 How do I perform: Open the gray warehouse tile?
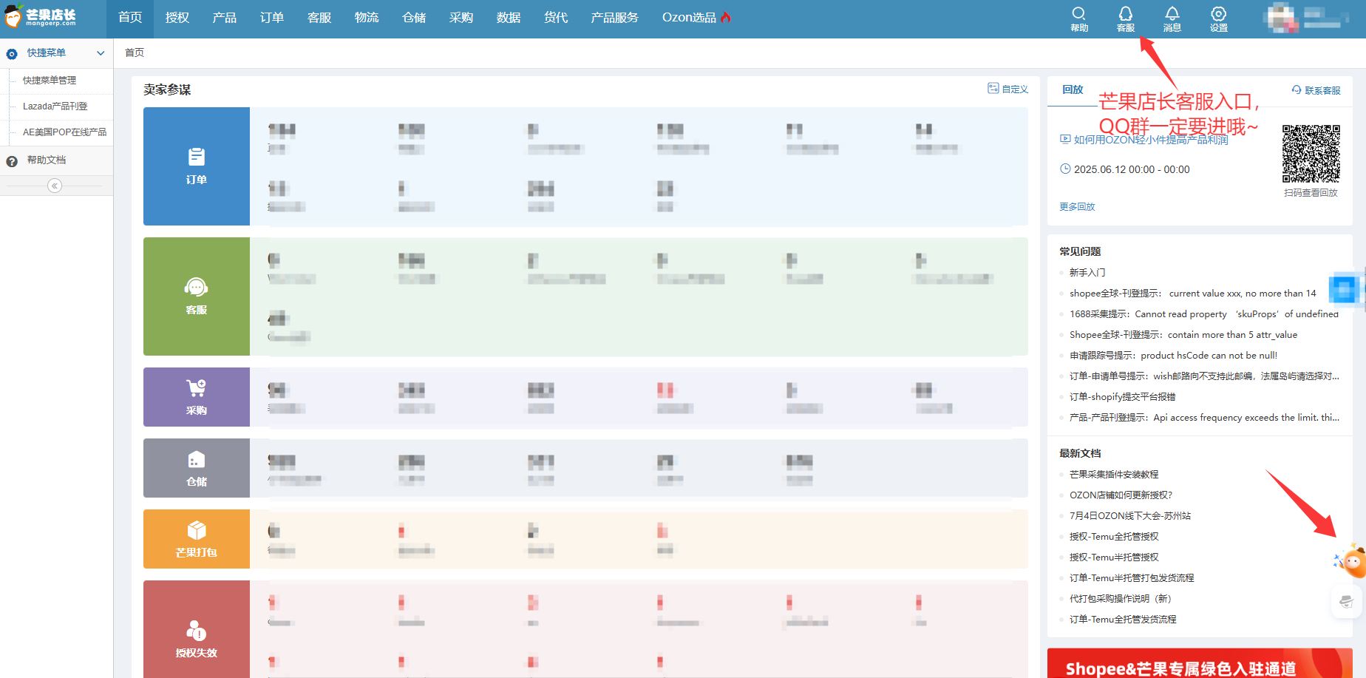pyautogui.click(x=197, y=468)
